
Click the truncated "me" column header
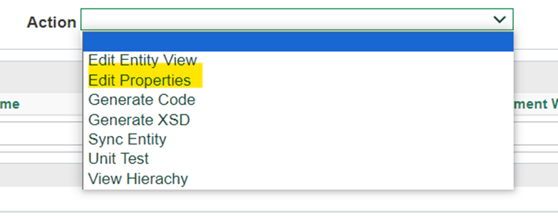pos(9,104)
